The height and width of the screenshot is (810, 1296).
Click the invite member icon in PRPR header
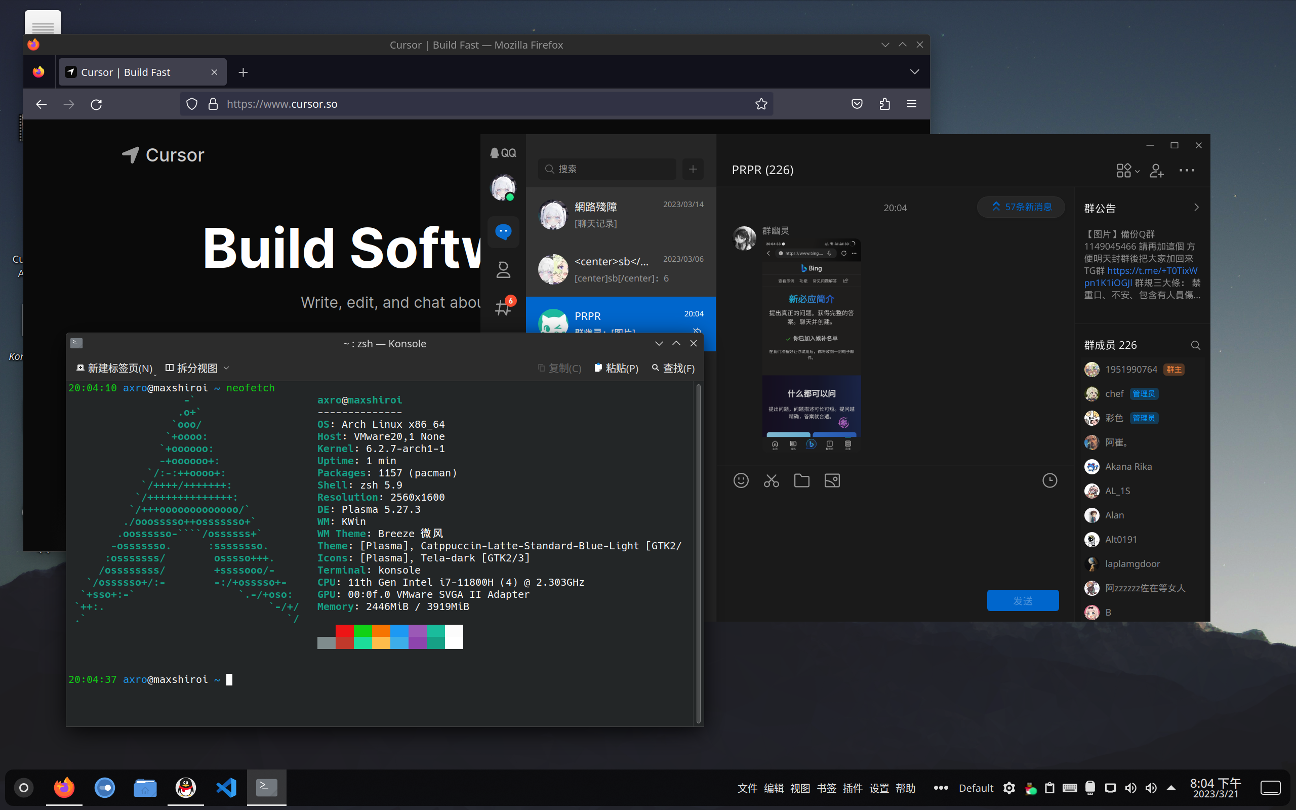pos(1156,171)
